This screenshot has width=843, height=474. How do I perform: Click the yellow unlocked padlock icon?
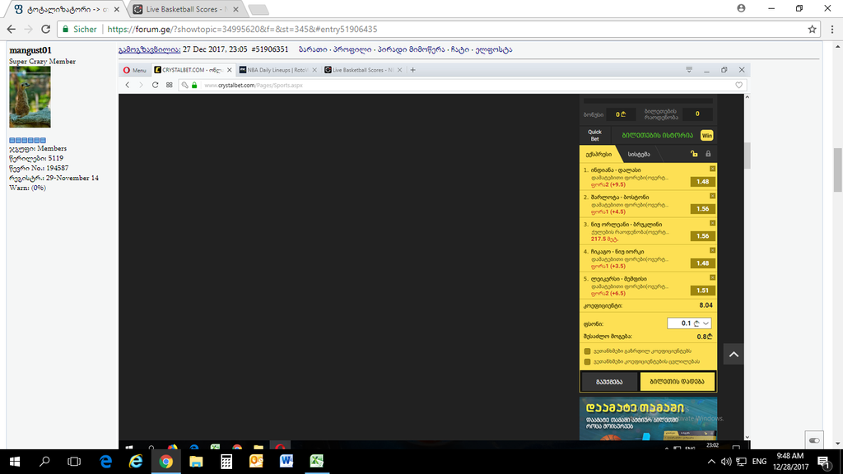pyautogui.click(x=694, y=154)
